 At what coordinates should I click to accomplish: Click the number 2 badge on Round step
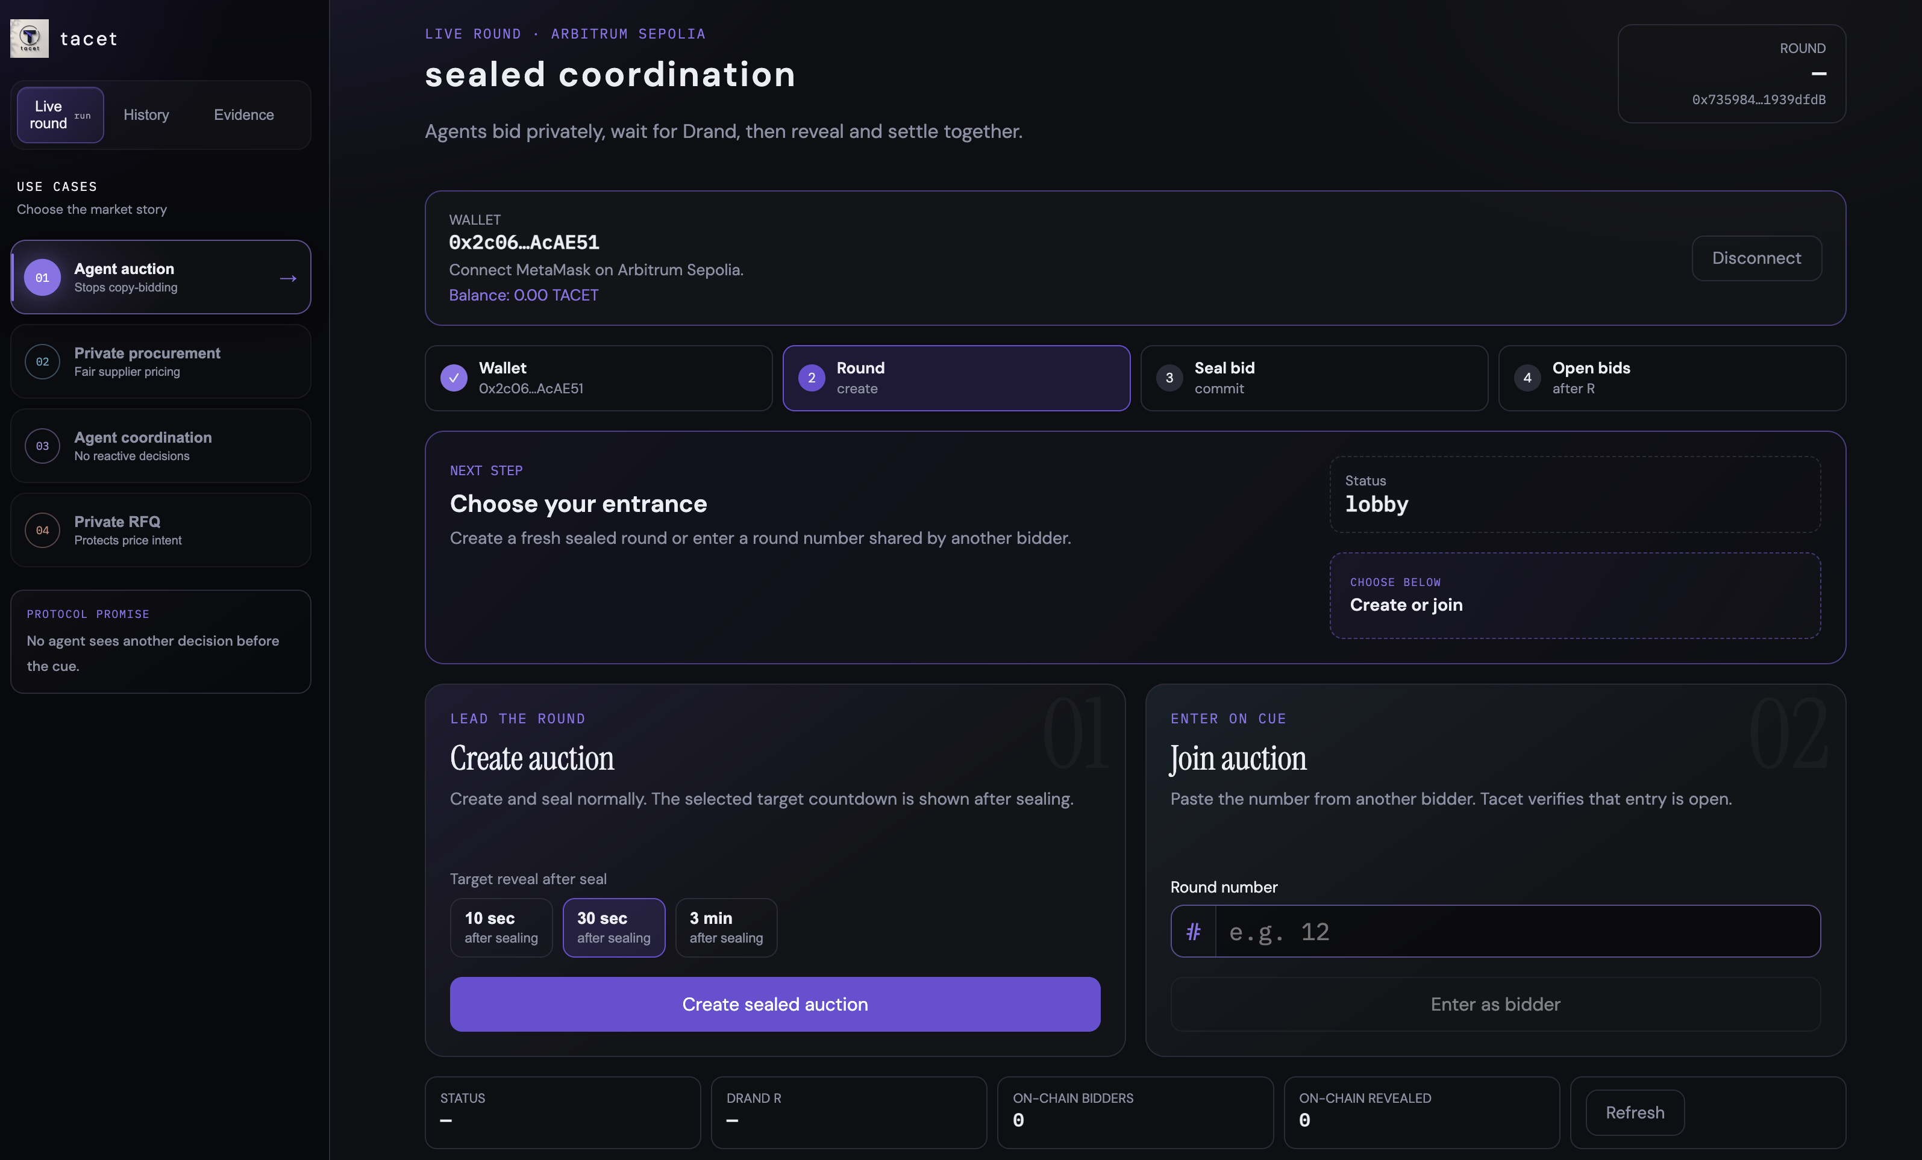click(x=811, y=378)
